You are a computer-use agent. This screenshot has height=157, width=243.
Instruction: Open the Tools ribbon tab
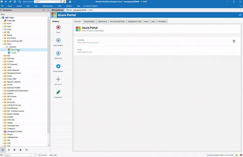coord(60,6)
